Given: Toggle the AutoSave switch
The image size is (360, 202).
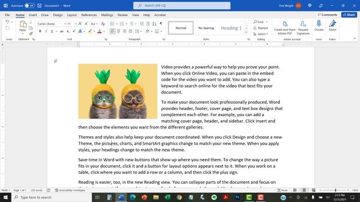Looking at the screenshot, I should (29, 6).
